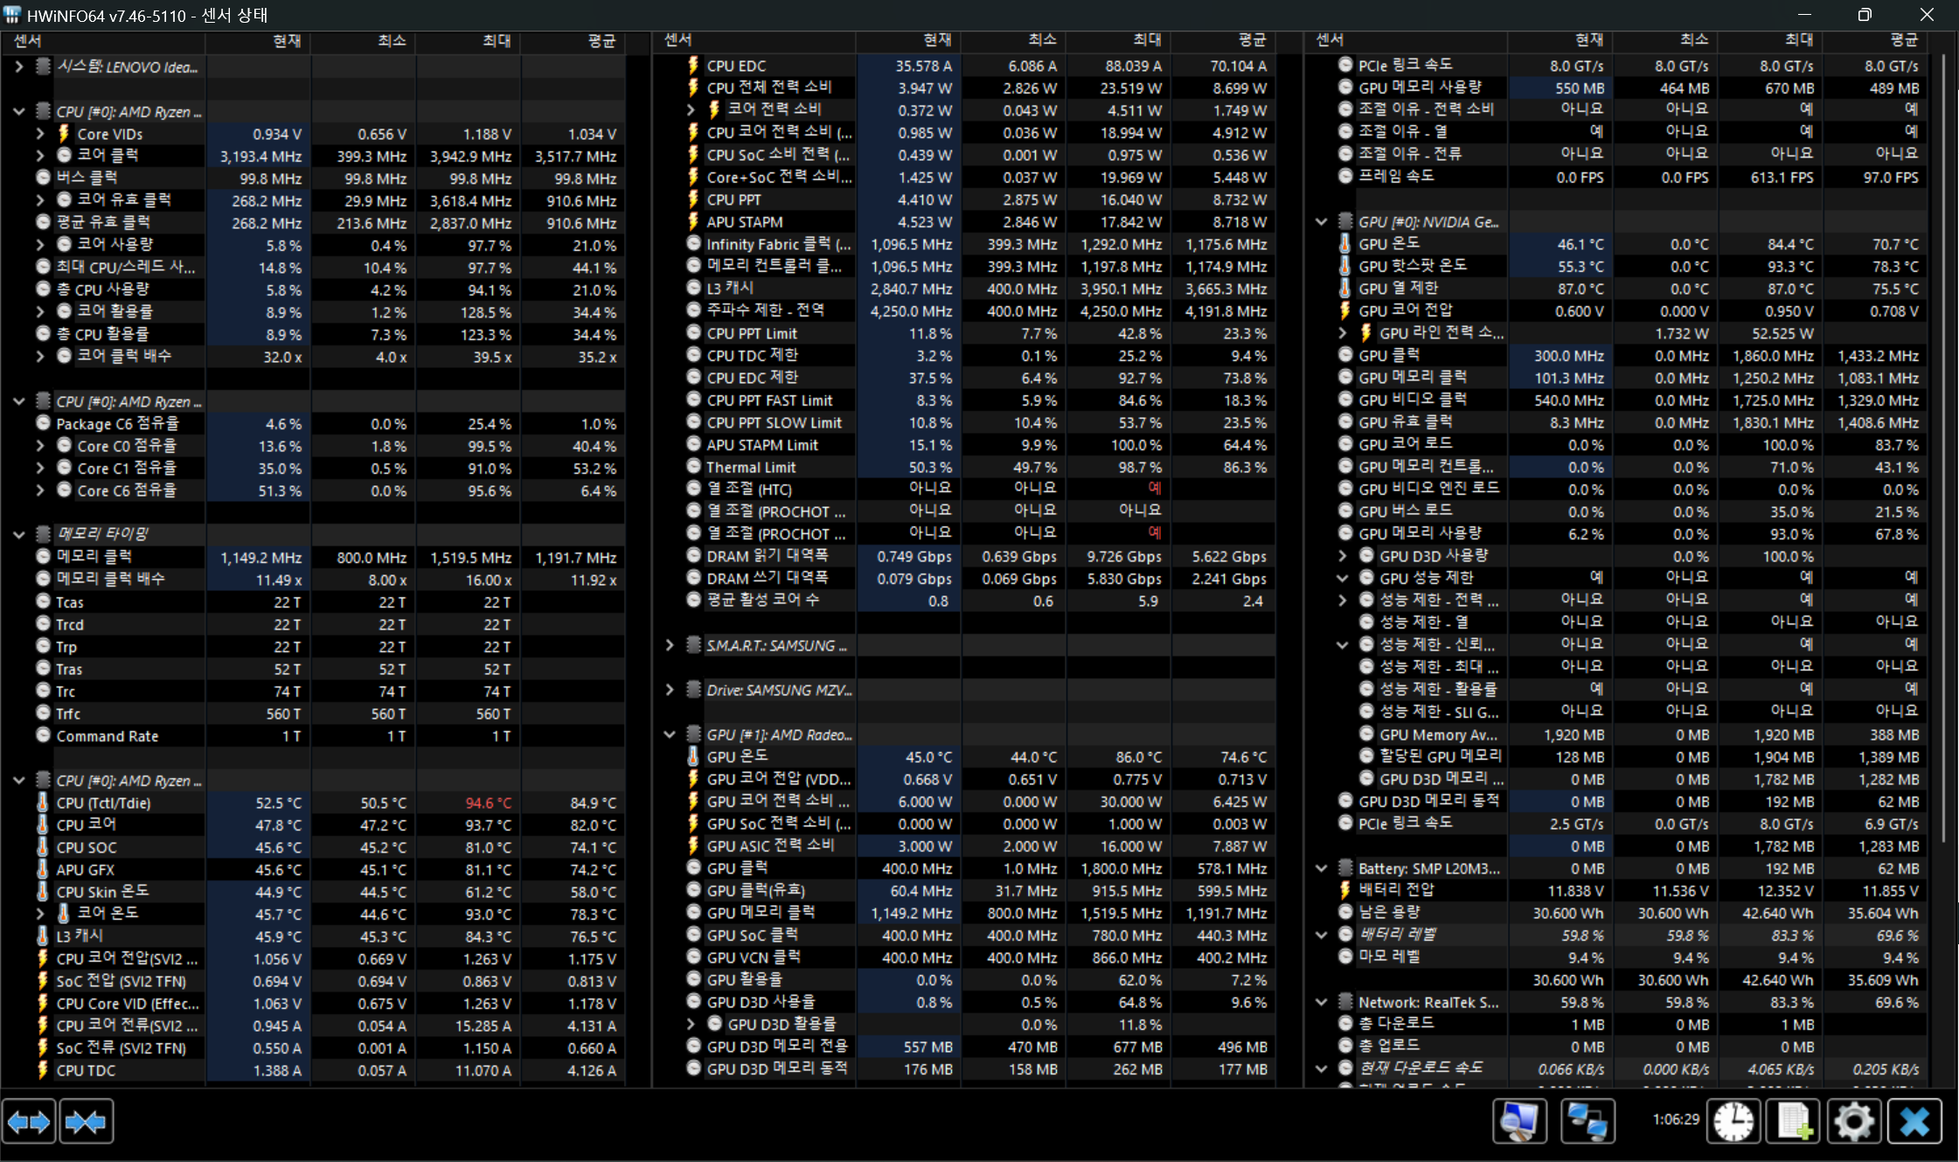Collapse the GPU [#0]: NVIDIA GeForce section
1959x1162 pixels.
[1322, 222]
